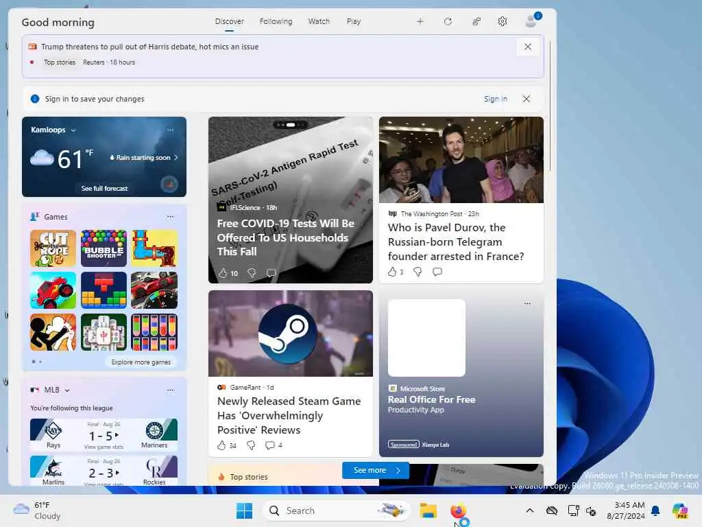Click the COVID article carousel indicator
This screenshot has width=702, height=527.
(x=291, y=125)
